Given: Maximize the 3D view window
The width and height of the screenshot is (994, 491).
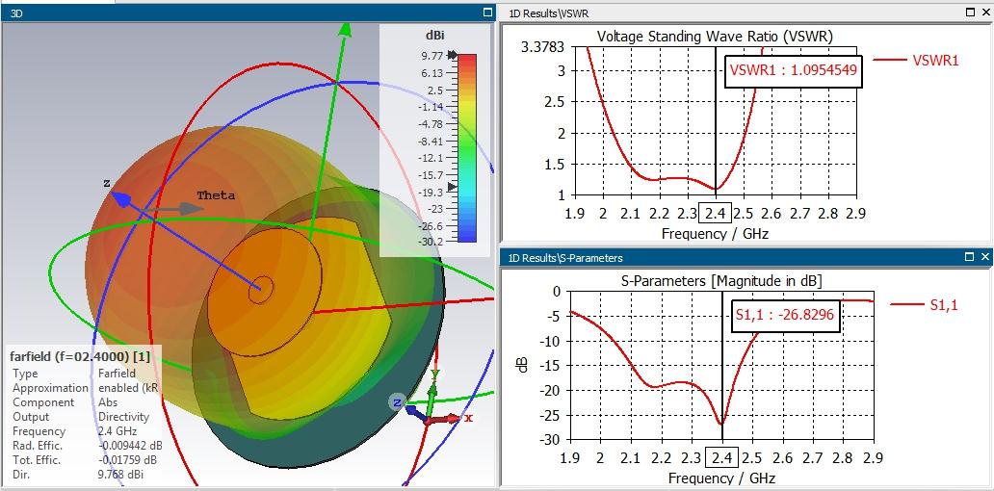Looking at the screenshot, I should click(487, 13).
